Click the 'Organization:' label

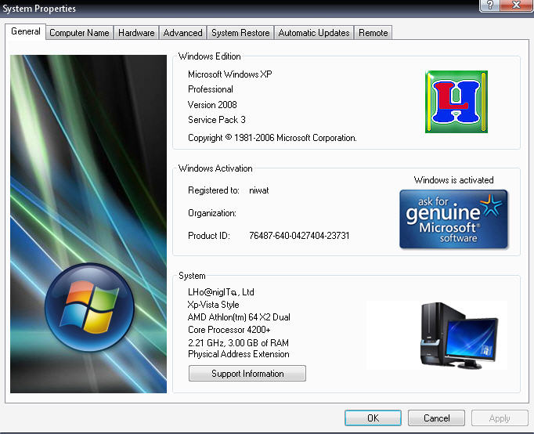[x=212, y=213]
